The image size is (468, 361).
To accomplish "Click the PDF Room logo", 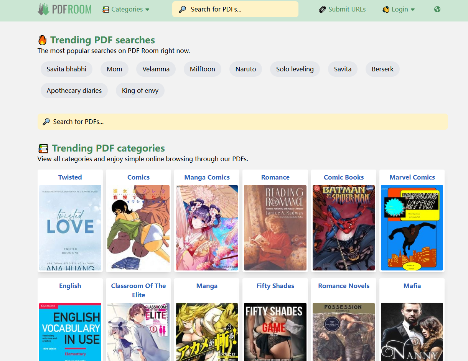I will (x=64, y=9).
